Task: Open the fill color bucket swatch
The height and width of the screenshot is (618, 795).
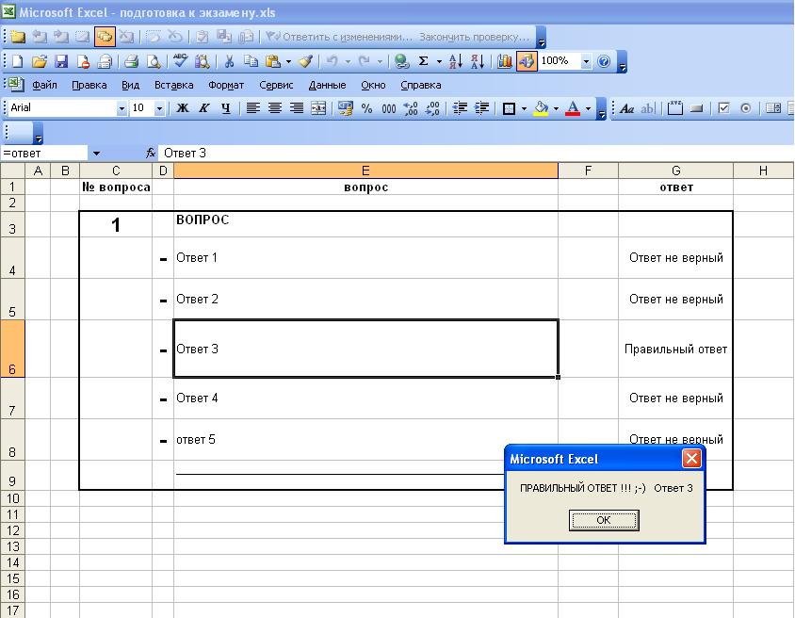Action: [541, 108]
